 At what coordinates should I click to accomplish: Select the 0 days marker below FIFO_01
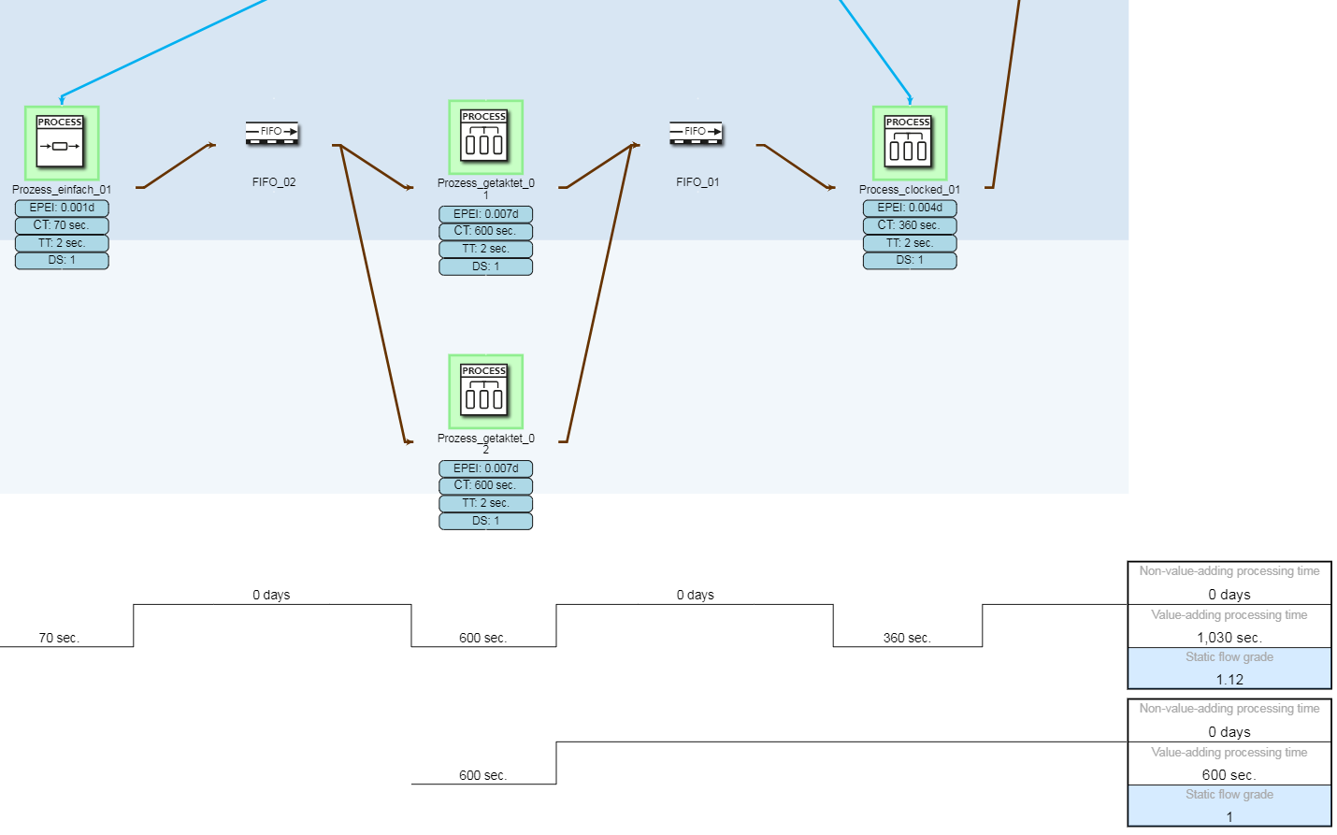(x=695, y=595)
